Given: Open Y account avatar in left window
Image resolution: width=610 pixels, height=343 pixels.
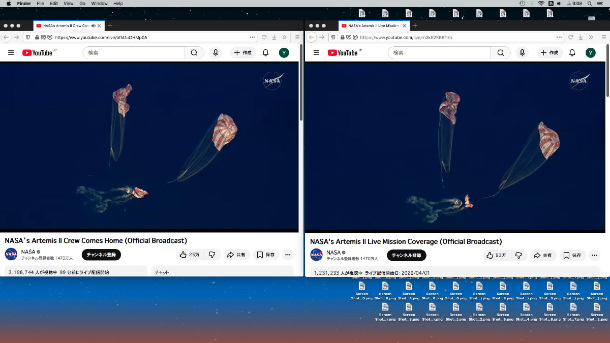Looking at the screenshot, I should 284,53.
